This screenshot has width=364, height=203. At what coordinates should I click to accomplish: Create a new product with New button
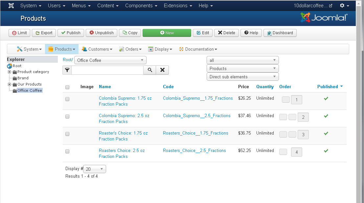click(x=167, y=33)
